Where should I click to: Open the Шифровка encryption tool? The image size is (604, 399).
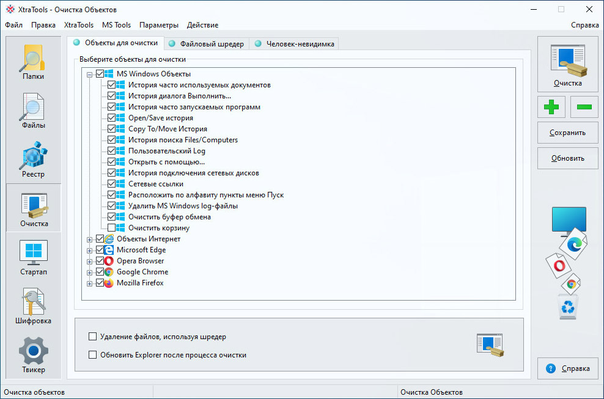coord(33,306)
